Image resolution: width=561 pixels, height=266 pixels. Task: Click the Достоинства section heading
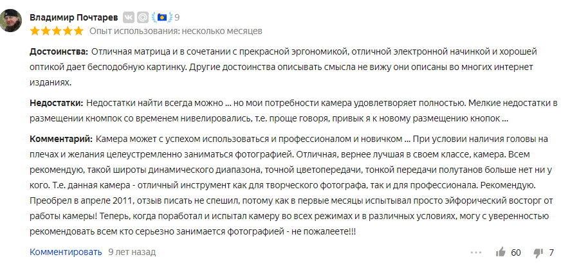[59, 51]
